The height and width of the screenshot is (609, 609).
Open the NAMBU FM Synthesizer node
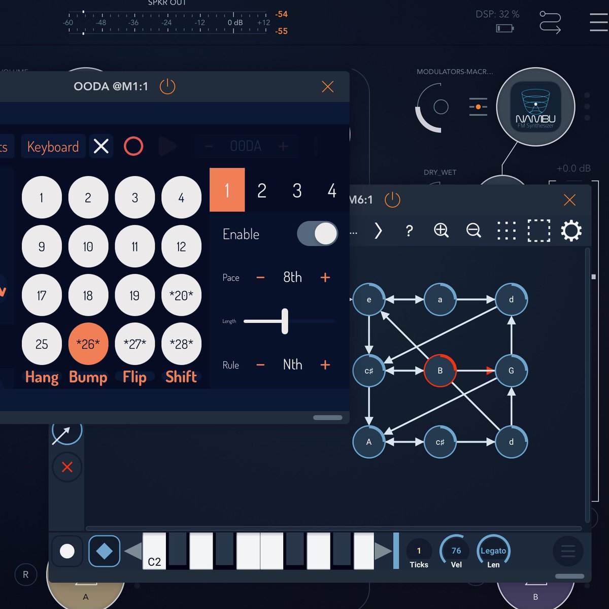(535, 107)
